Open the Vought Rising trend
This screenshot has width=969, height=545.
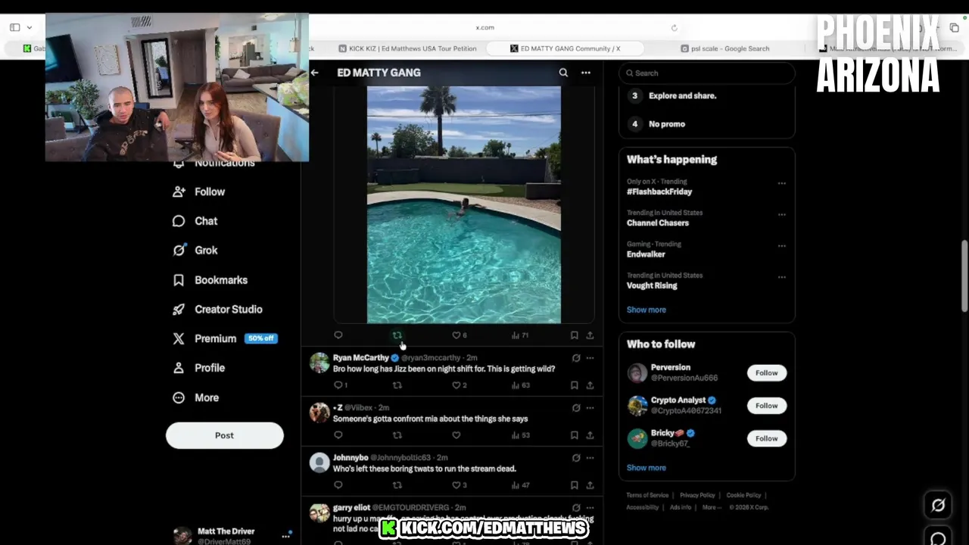pyautogui.click(x=652, y=285)
